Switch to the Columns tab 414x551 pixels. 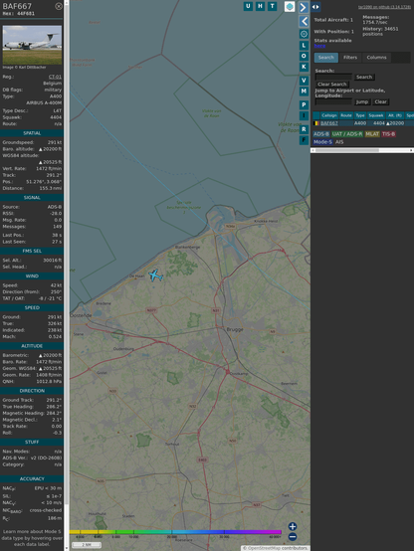[376, 58]
